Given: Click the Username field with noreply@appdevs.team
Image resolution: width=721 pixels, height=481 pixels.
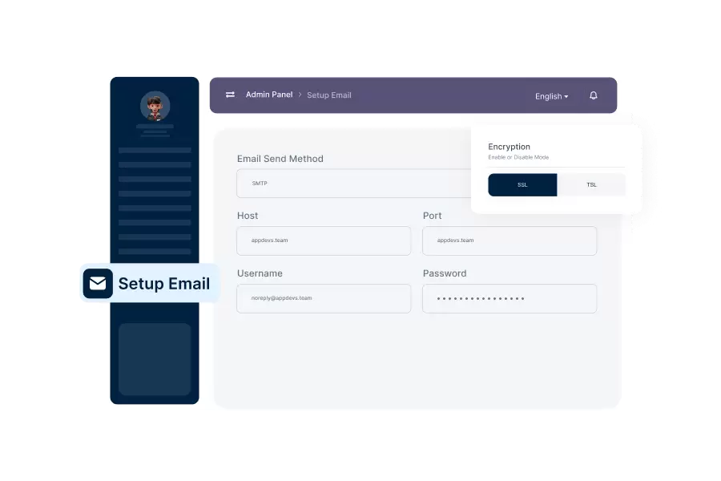Looking at the screenshot, I should (324, 298).
